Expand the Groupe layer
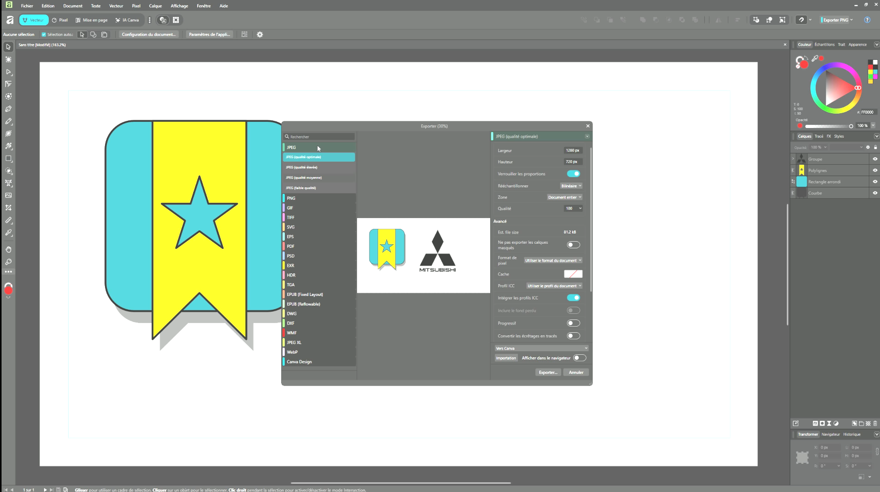This screenshot has width=880, height=492. (793, 159)
